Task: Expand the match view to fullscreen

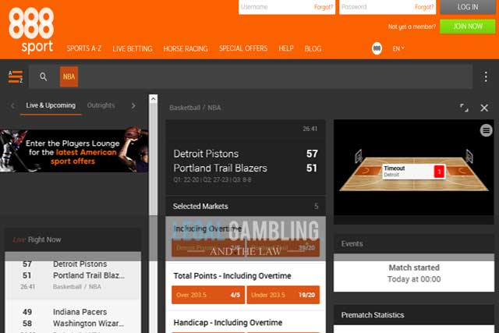Action: tap(464, 108)
